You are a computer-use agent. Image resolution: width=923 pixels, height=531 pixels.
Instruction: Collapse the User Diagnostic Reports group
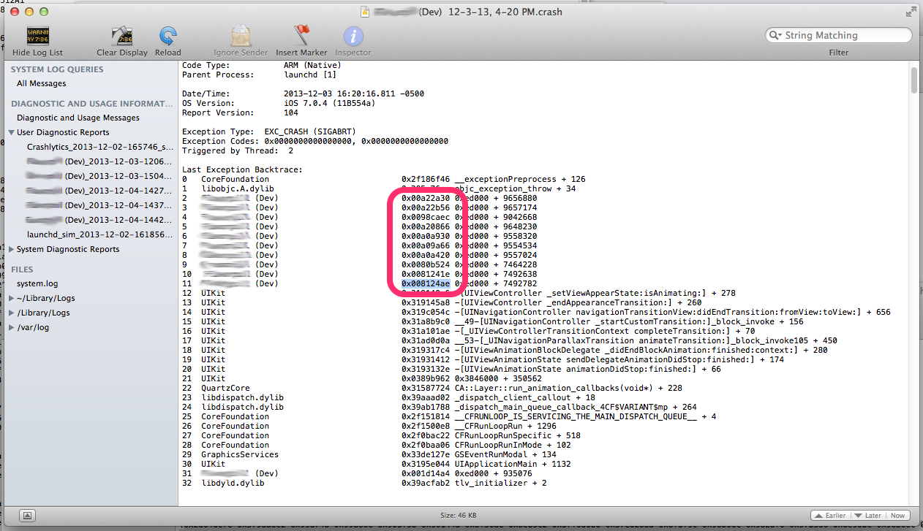click(12, 133)
